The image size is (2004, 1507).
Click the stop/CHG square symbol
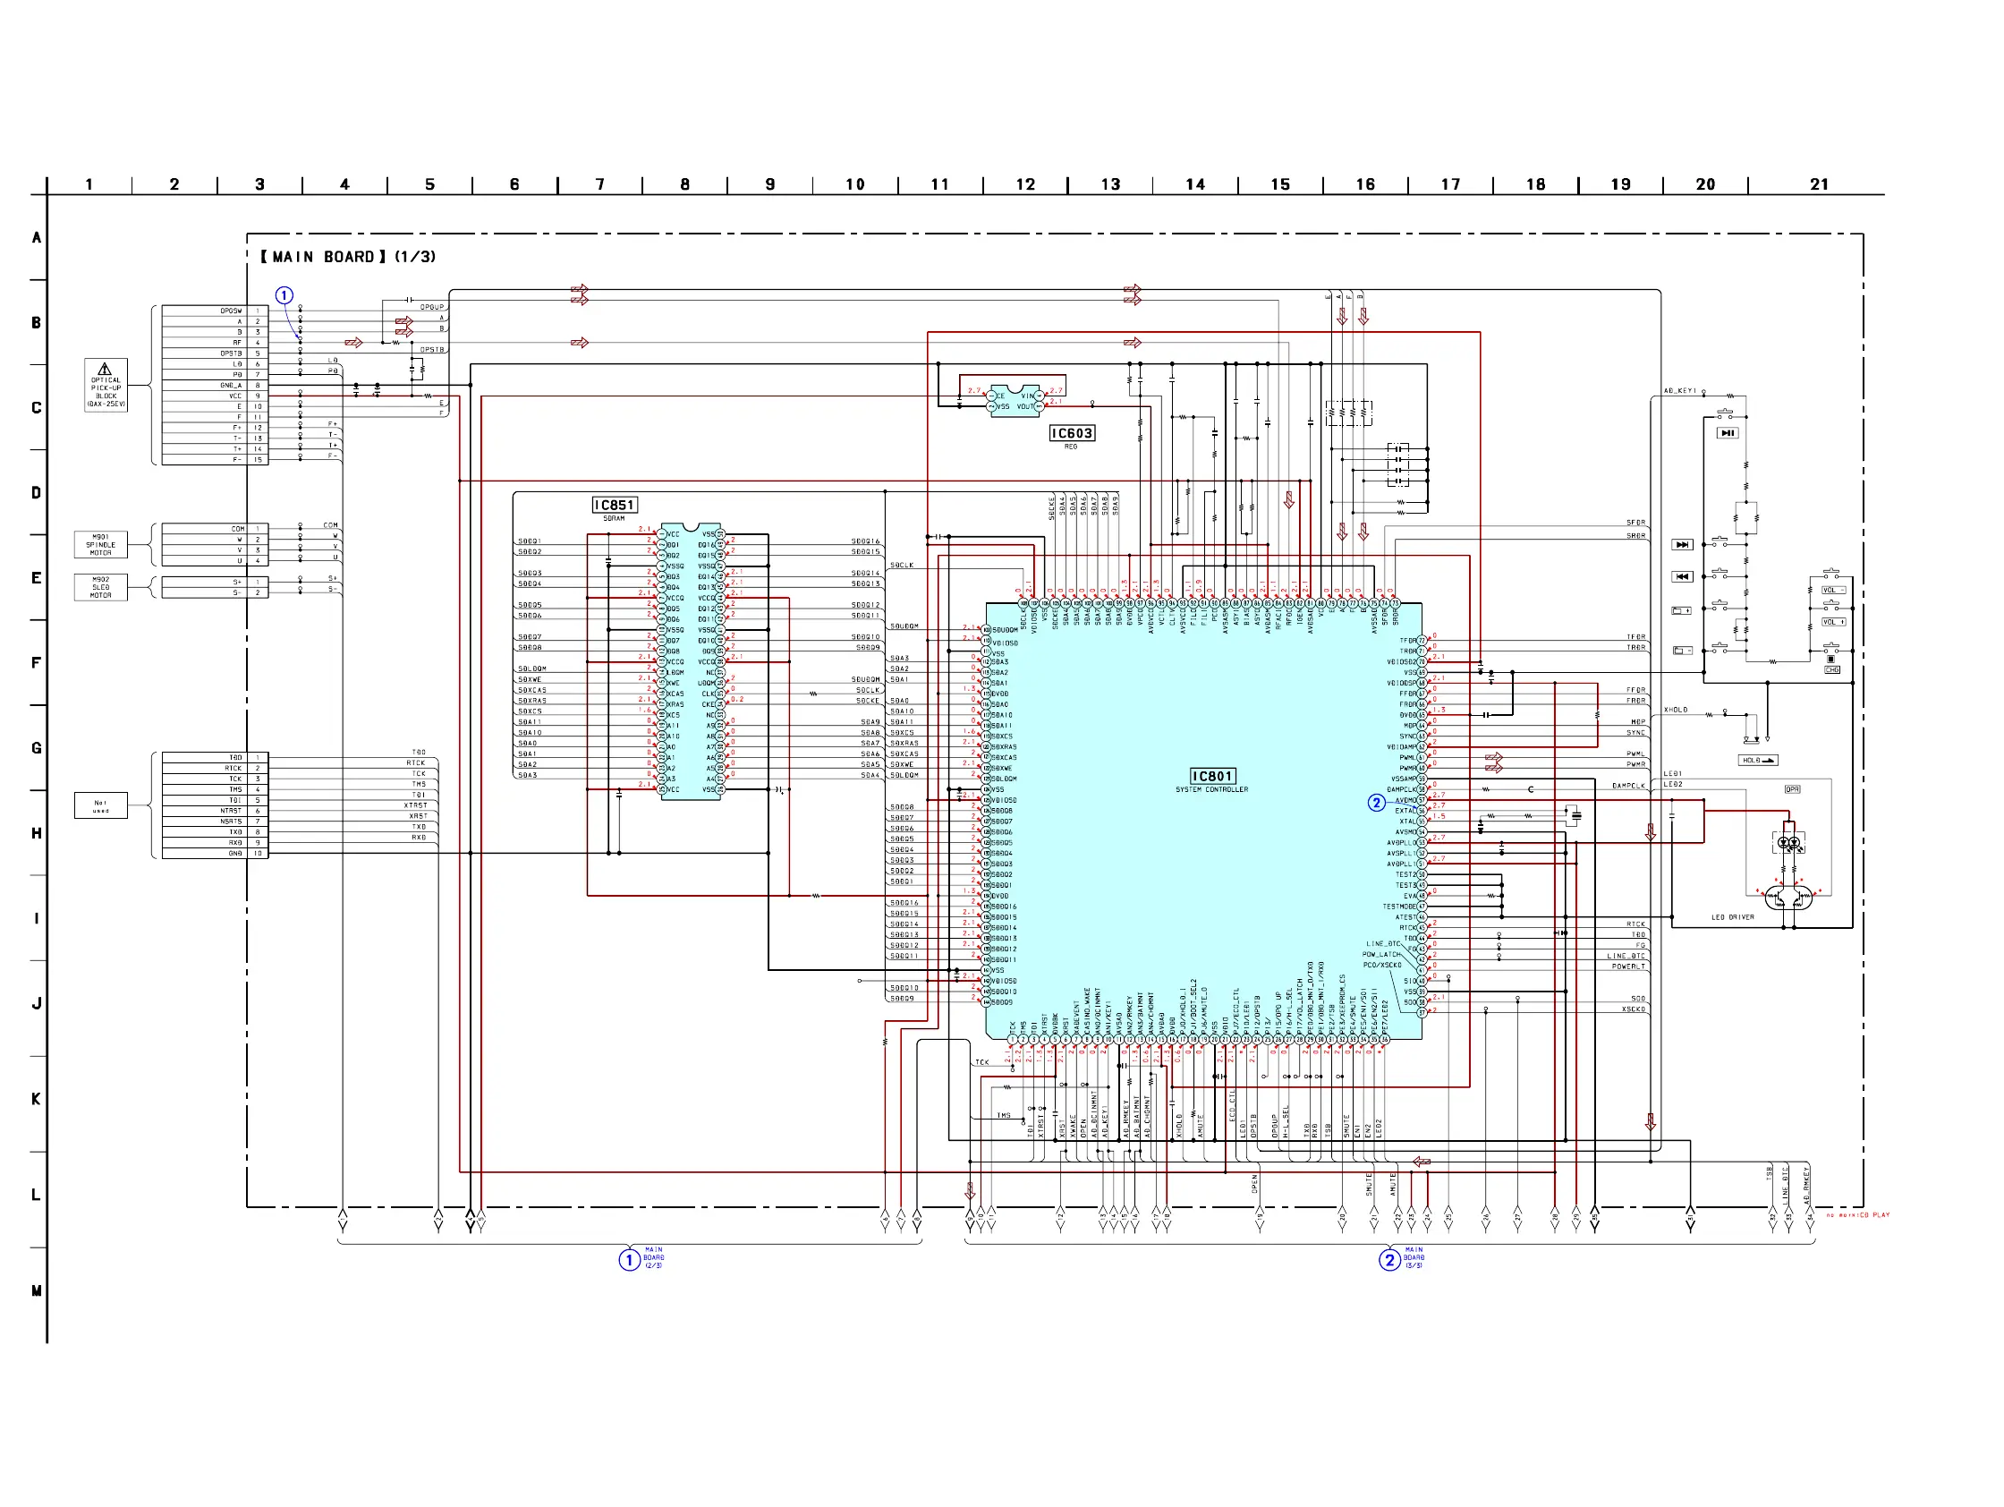pyautogui.click(x=1831, y=660)
